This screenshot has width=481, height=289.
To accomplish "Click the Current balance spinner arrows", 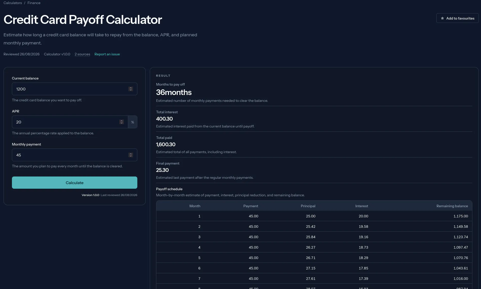I will pyautogui.click(x=131, y=89).
